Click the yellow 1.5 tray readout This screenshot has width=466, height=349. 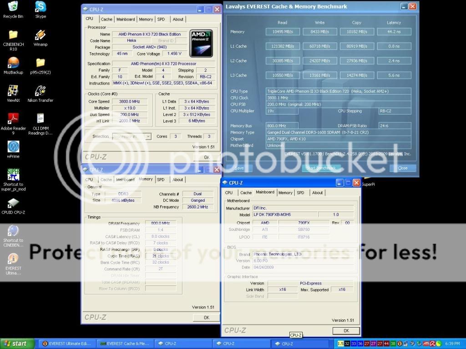coord(340,344)
